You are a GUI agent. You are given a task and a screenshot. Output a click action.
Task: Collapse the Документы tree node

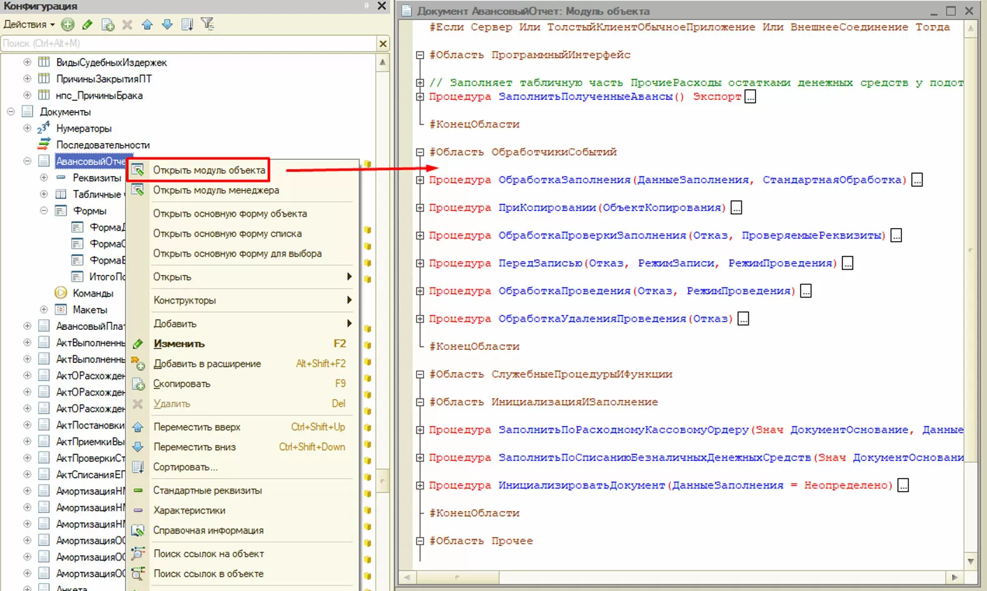(x=11, y=112)
